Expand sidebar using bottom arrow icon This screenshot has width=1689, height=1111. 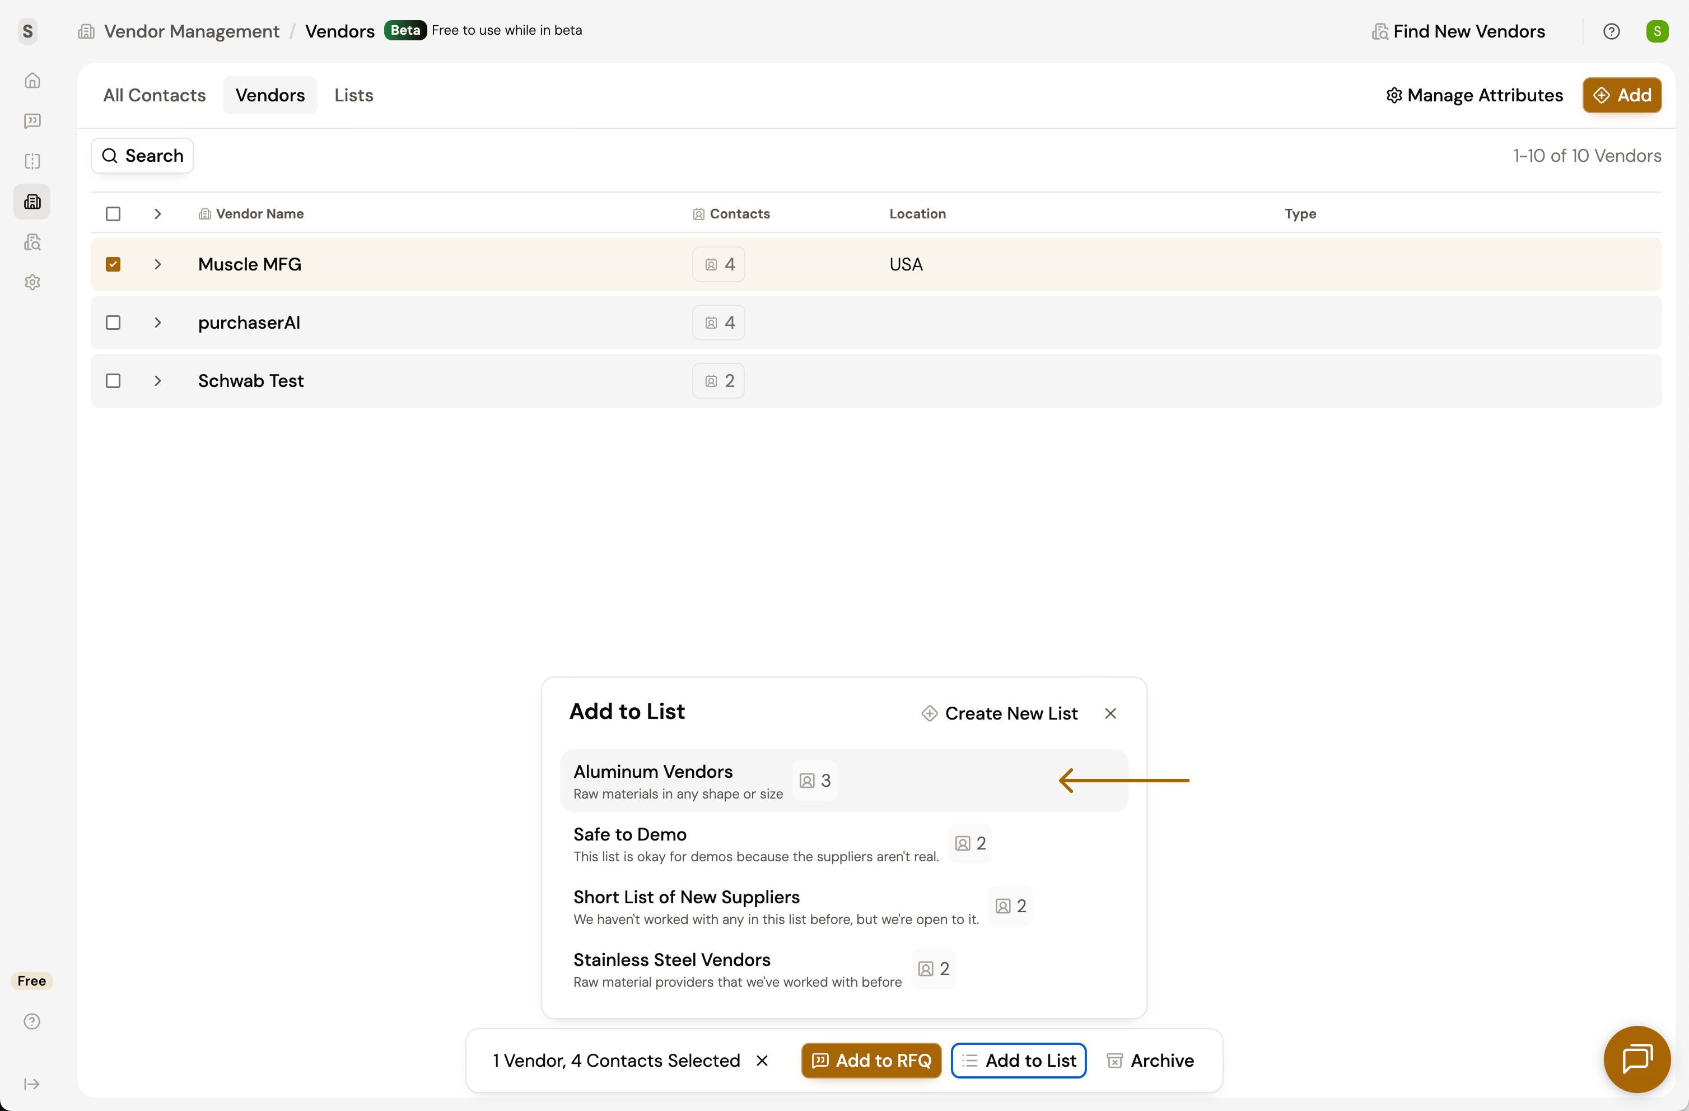click(32, 1084)
